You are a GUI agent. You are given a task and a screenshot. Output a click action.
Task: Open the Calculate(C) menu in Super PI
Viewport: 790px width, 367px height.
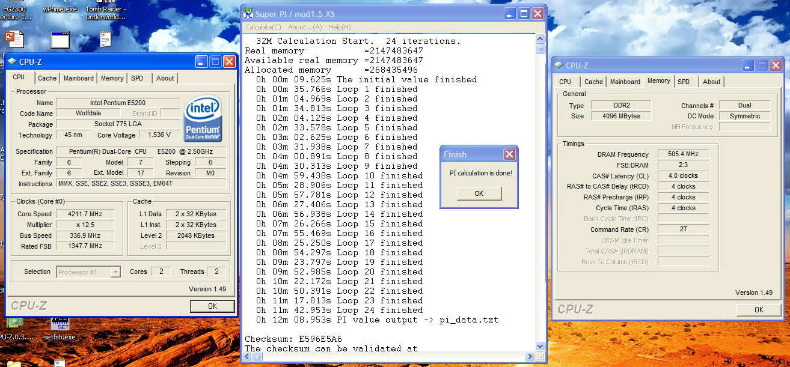point(263,27)
